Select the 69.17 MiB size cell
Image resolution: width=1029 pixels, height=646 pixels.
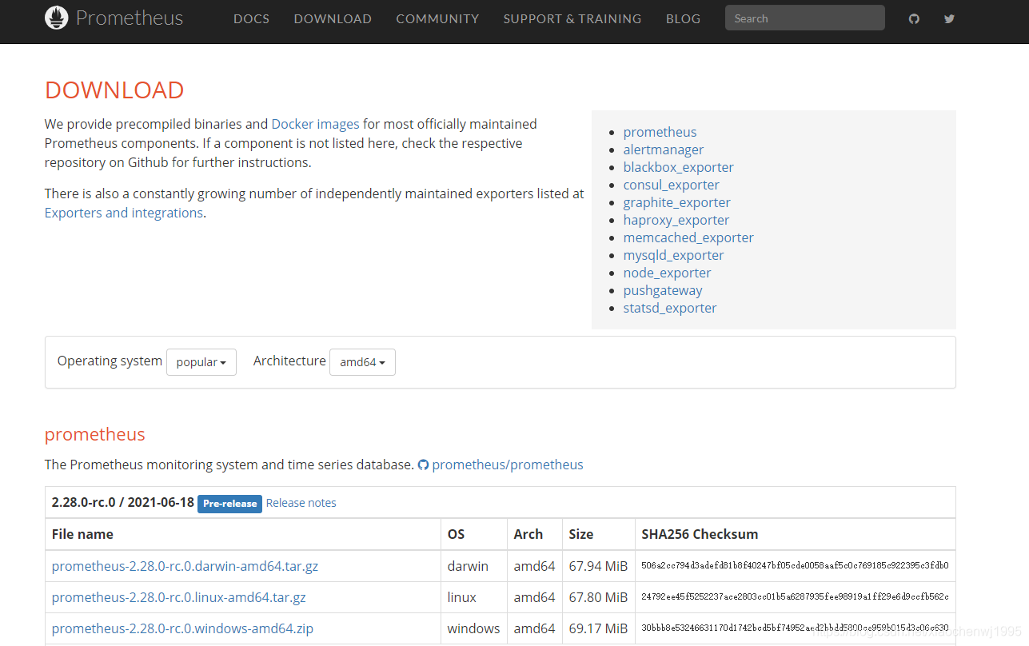[598, 628]
